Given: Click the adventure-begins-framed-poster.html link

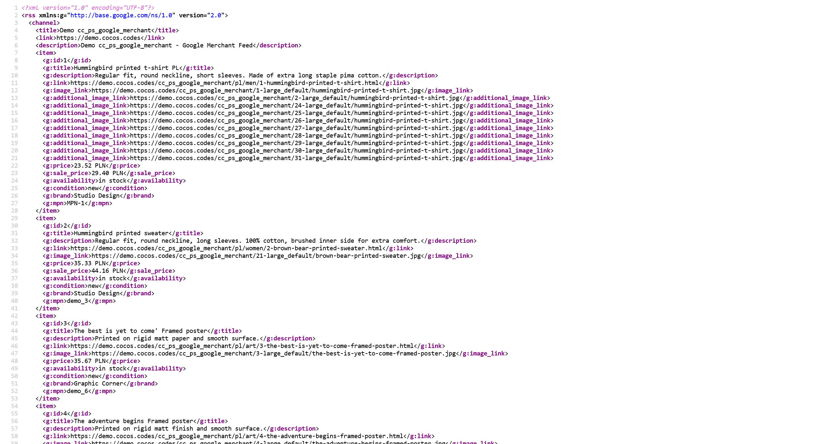Looking at the screenshot, I should click(237, 436).
